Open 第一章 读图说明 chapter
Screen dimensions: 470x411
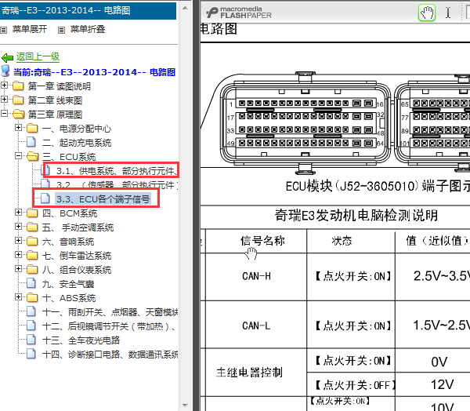click(x=59, y=86)
